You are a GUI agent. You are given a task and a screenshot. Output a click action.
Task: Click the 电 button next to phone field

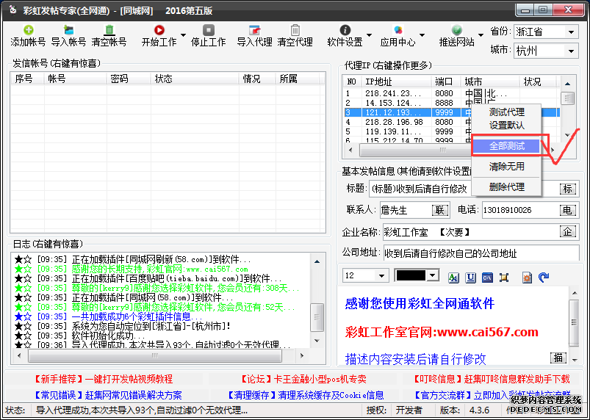coord(567,210)
